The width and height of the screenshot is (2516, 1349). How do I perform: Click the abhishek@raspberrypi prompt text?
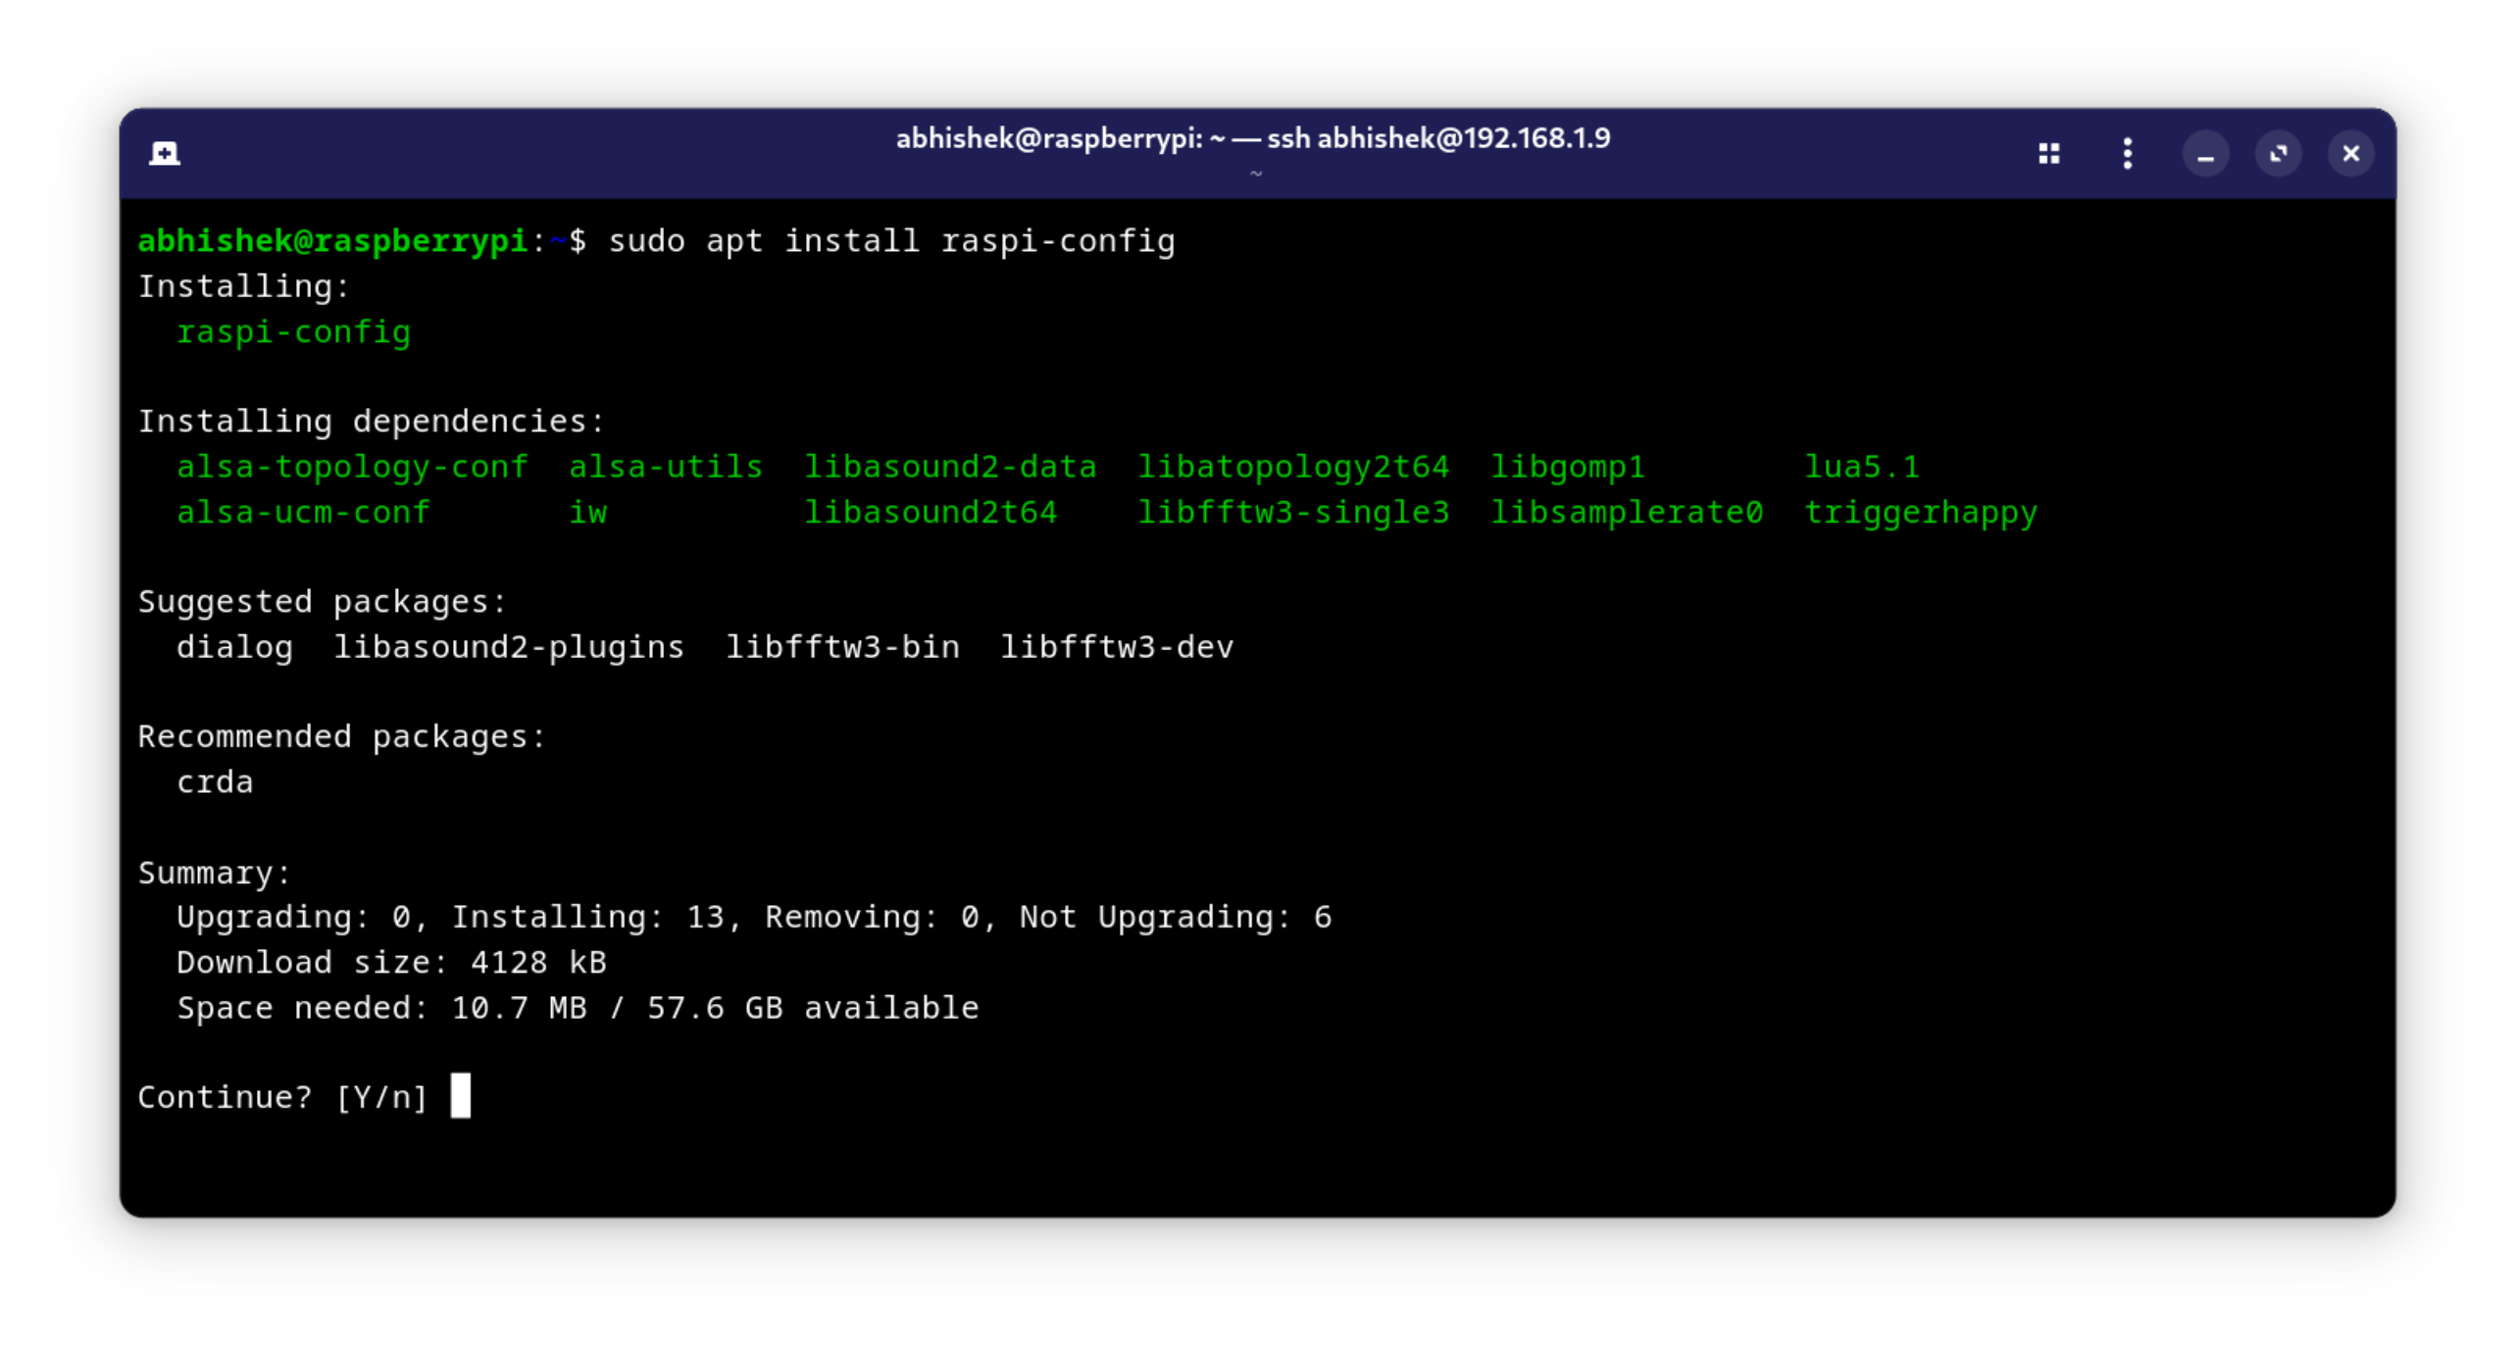tap(332, 240)
